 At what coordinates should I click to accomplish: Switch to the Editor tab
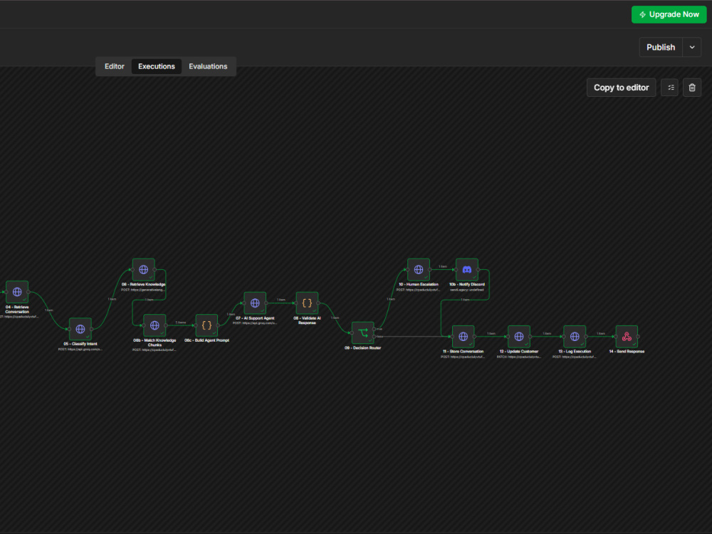115,66
